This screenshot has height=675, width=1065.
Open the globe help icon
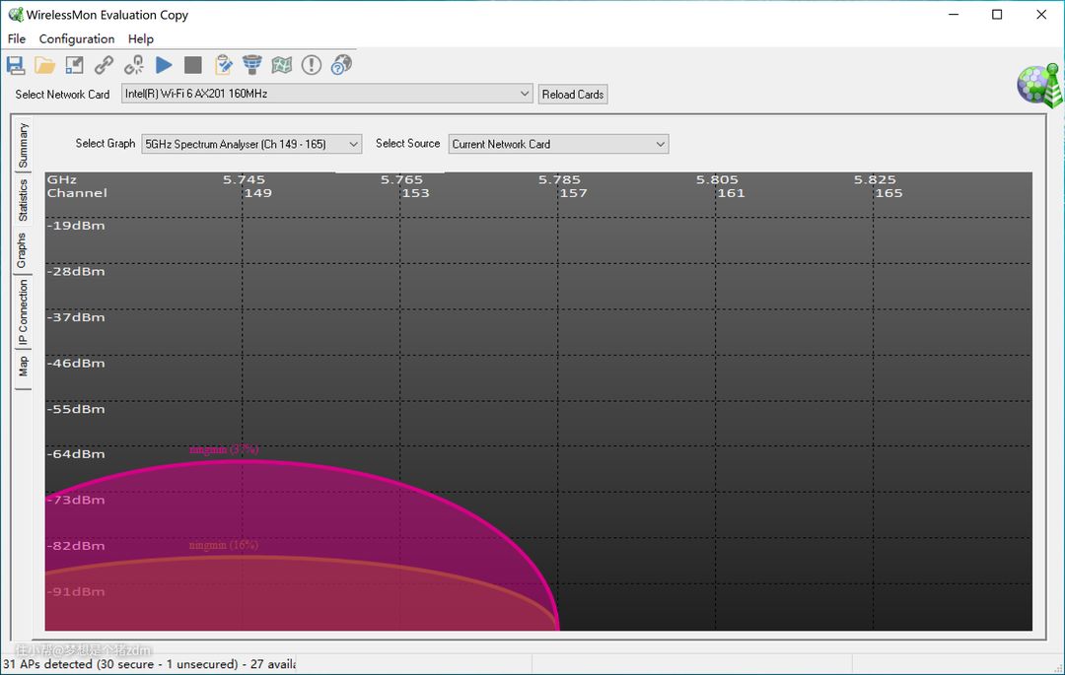[341, 65]
